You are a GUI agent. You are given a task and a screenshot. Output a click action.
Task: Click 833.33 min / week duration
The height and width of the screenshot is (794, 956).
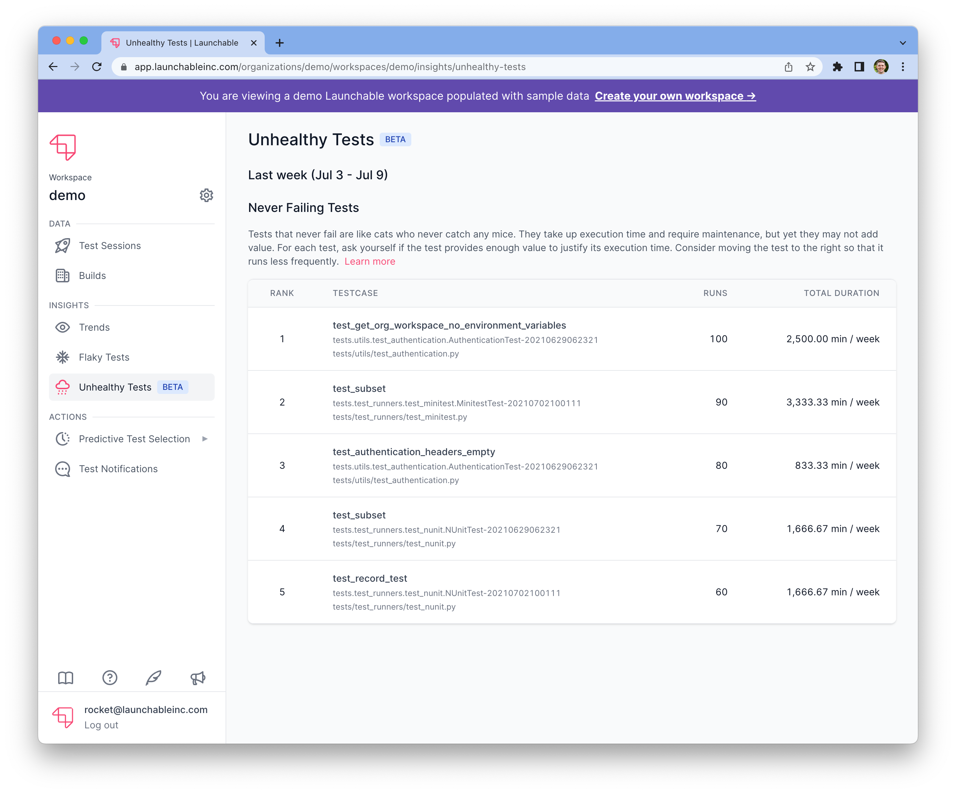(x=837, y=466)
